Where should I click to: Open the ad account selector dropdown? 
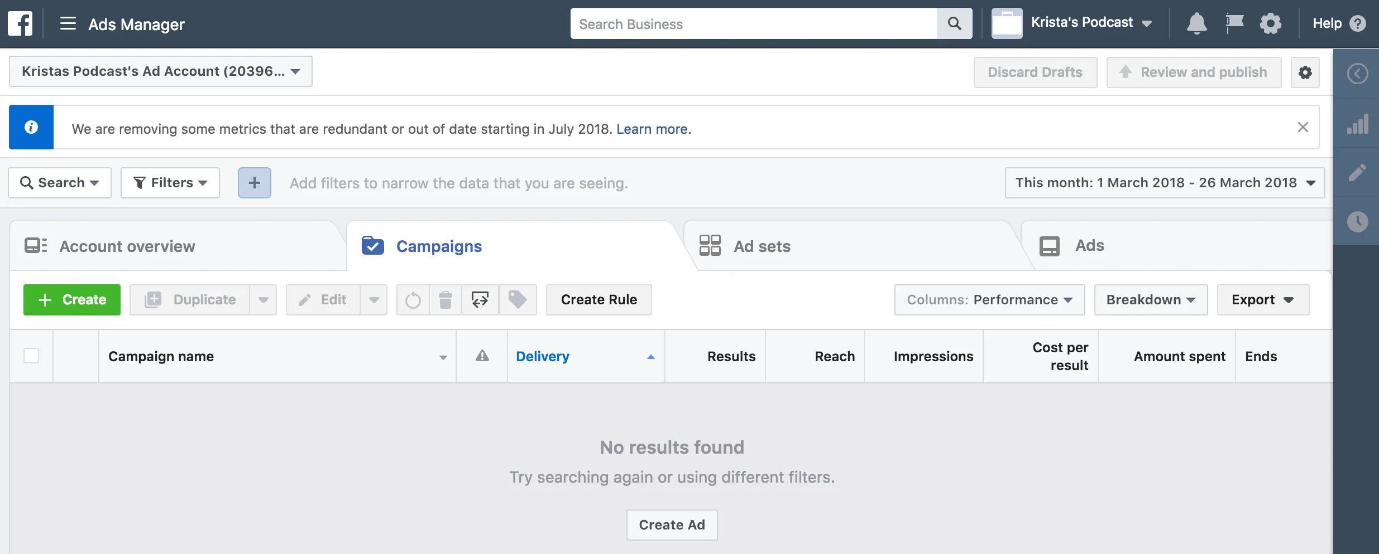(161, 71)
